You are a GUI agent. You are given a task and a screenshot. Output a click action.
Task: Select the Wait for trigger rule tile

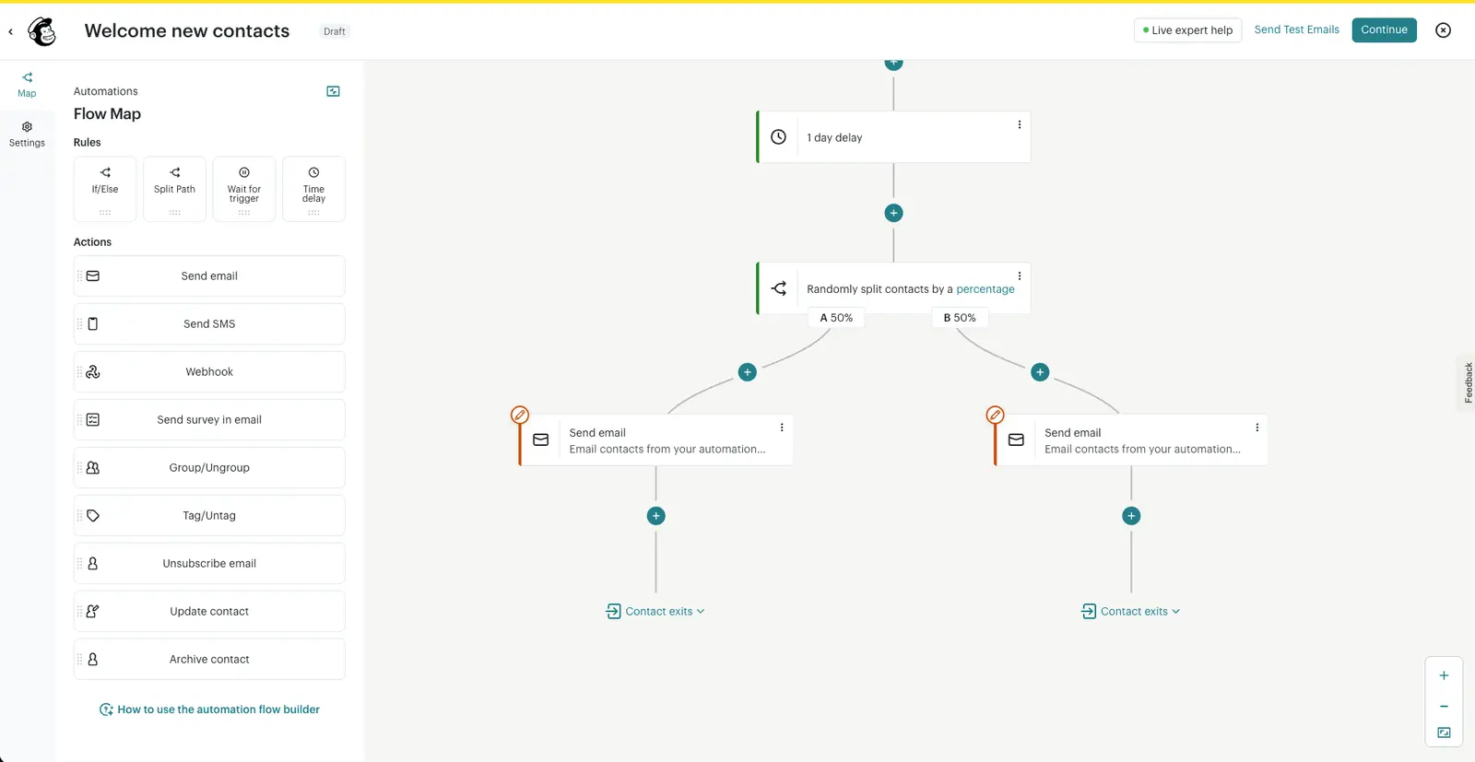pos(244,189)
